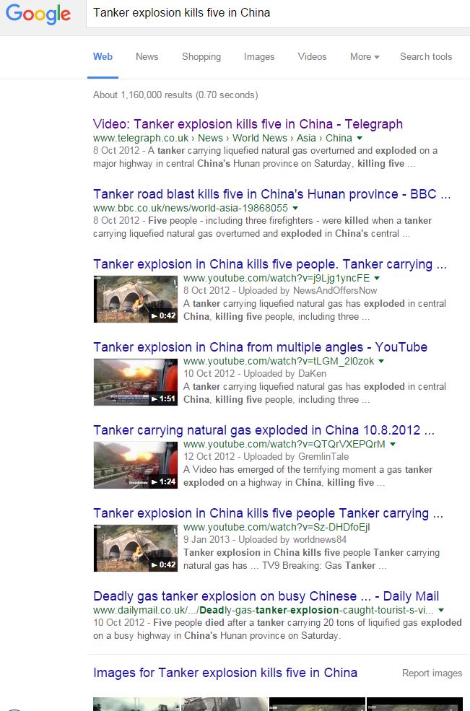Play the 1:51 DaKen video thumbnail
The image size is (470, 711).
(x=136, y=383)
